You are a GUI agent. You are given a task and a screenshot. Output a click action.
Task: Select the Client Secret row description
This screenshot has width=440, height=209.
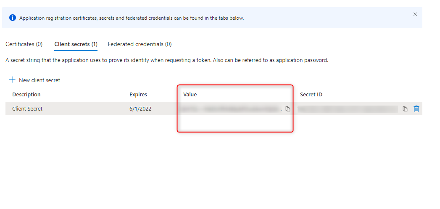(27, 109)
